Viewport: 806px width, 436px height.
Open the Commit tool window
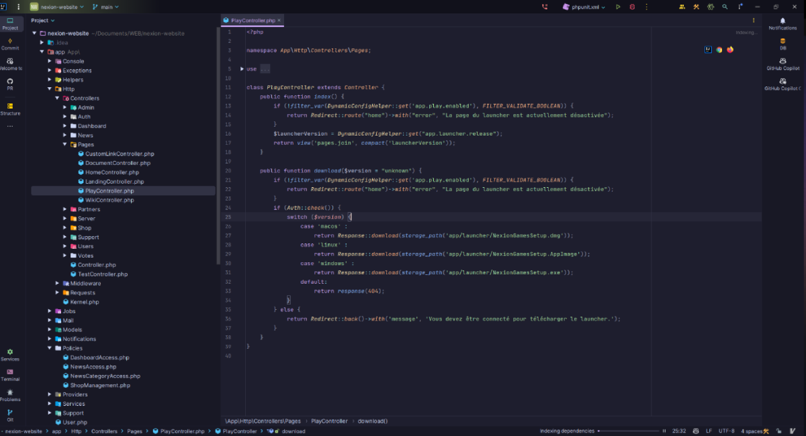[x=10, y=44]
